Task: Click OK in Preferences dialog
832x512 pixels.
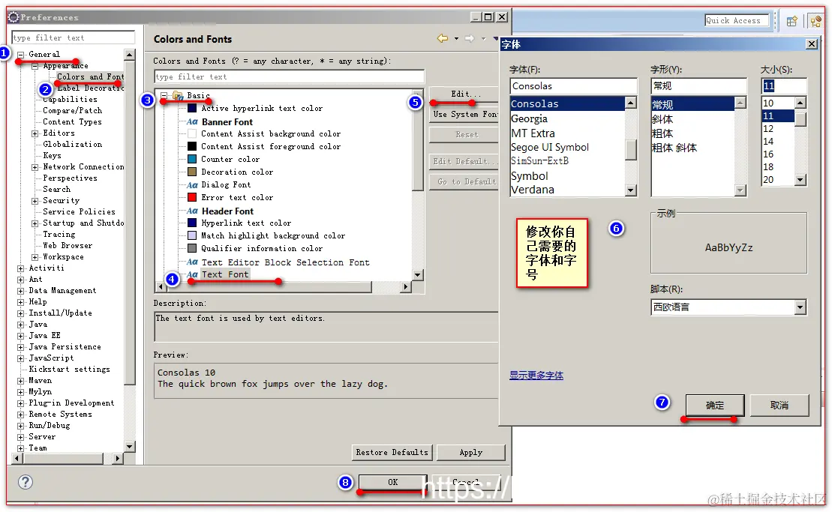Action: (x=392, y=482)
